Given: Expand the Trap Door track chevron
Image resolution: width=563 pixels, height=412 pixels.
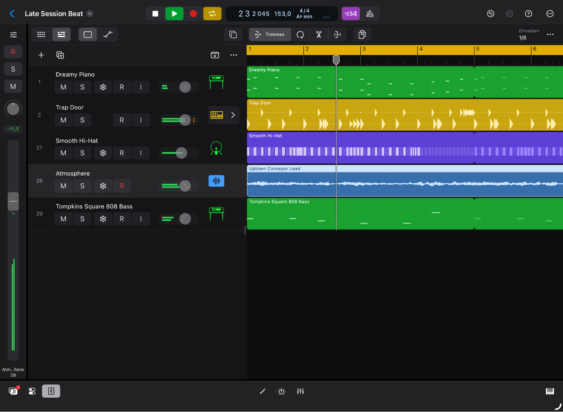Looking at the screenshot, I should click(232, 115).
